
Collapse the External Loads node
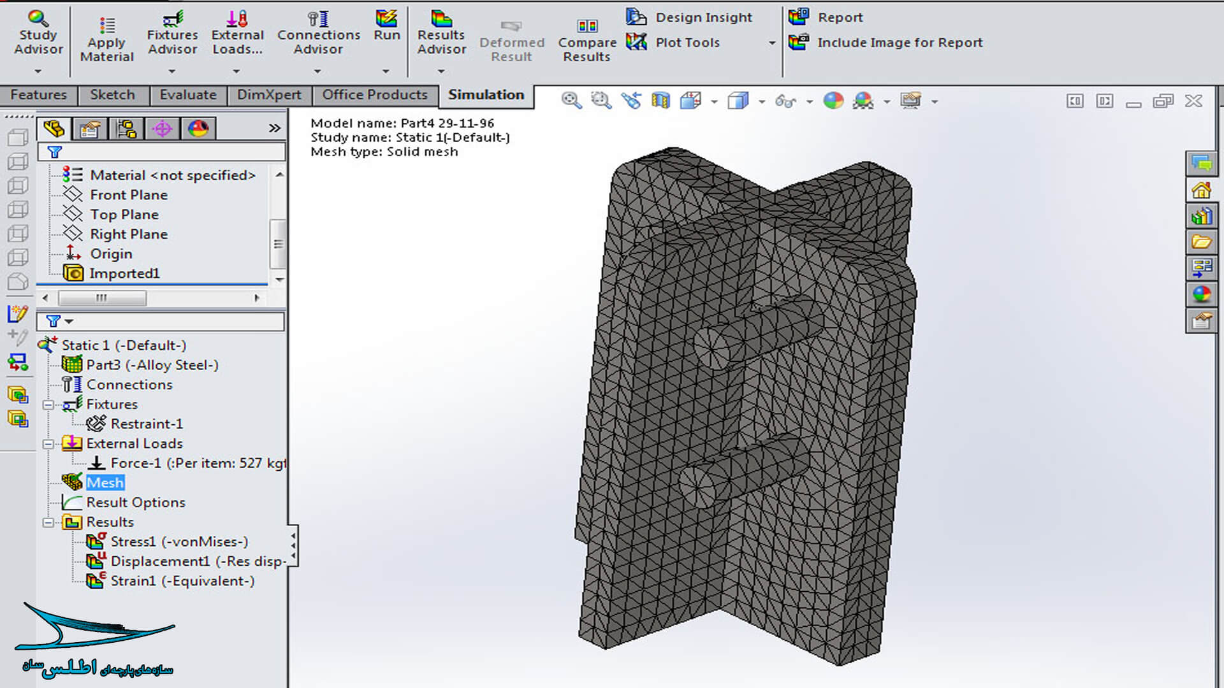(48, 444)
